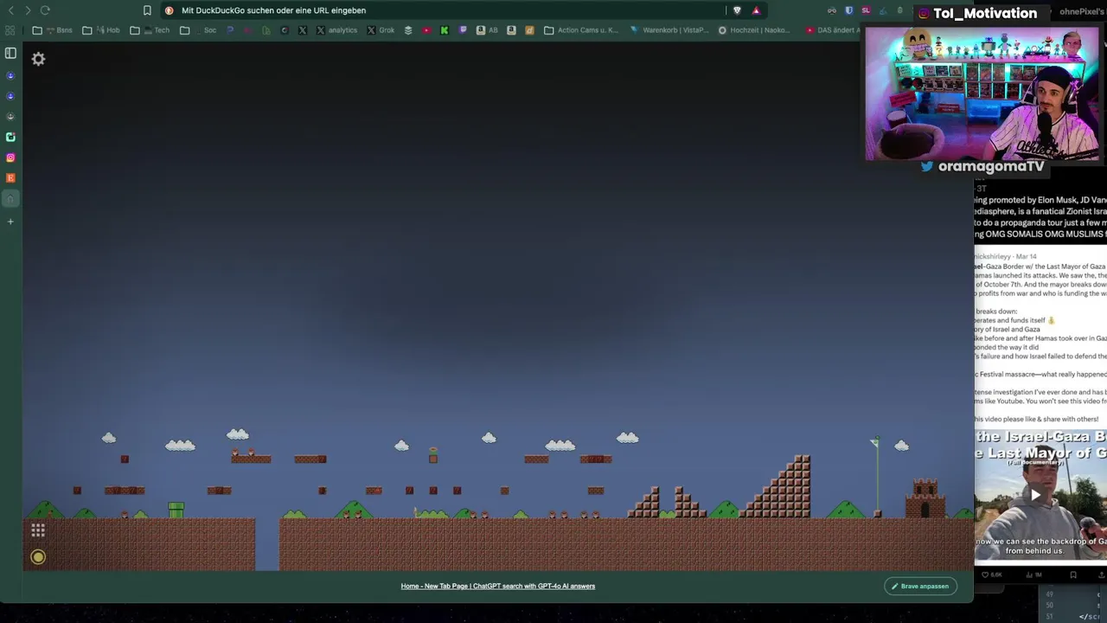Open the Grok bookmark
This screenshot has width=1107, height=623.
click(381, 30)
